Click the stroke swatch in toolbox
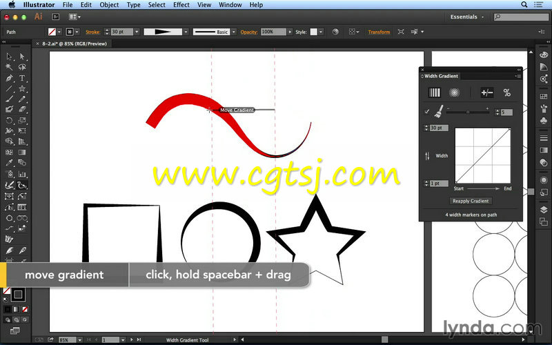Screen dimensions: 552x345 click(18, 295)
